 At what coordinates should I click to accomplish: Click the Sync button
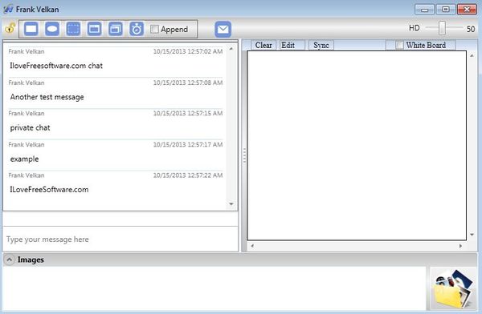pos(321,46)
